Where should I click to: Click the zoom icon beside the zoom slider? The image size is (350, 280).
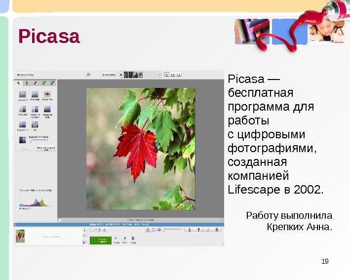coord(159,230)
